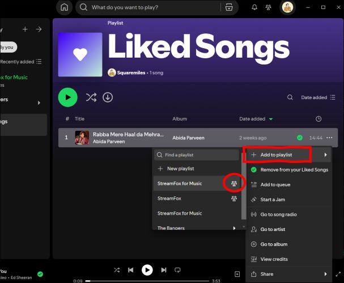Image resolution: width=344 pixels, height=283 pixels.
Task: Skip to previous track in player
Action: coord(130,270)
